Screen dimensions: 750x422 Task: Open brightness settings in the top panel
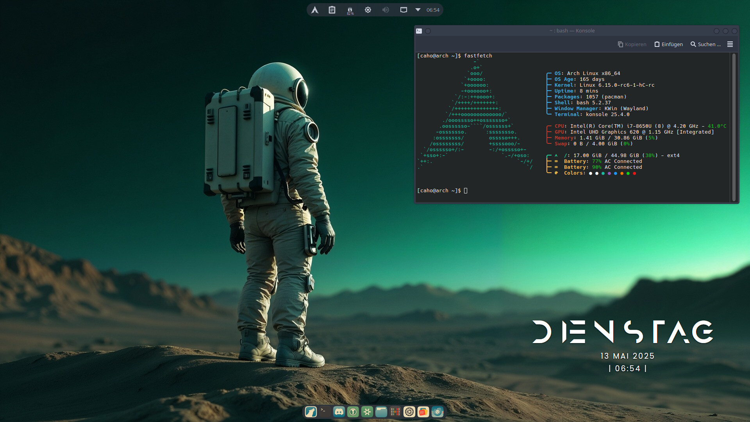tap(368, 10)
